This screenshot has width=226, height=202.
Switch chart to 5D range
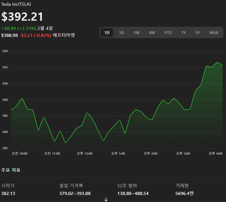tap(121, 33)
